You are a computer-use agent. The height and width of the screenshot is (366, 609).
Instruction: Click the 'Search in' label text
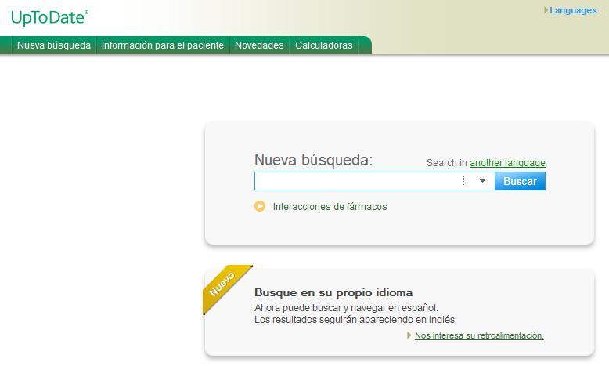446,163
